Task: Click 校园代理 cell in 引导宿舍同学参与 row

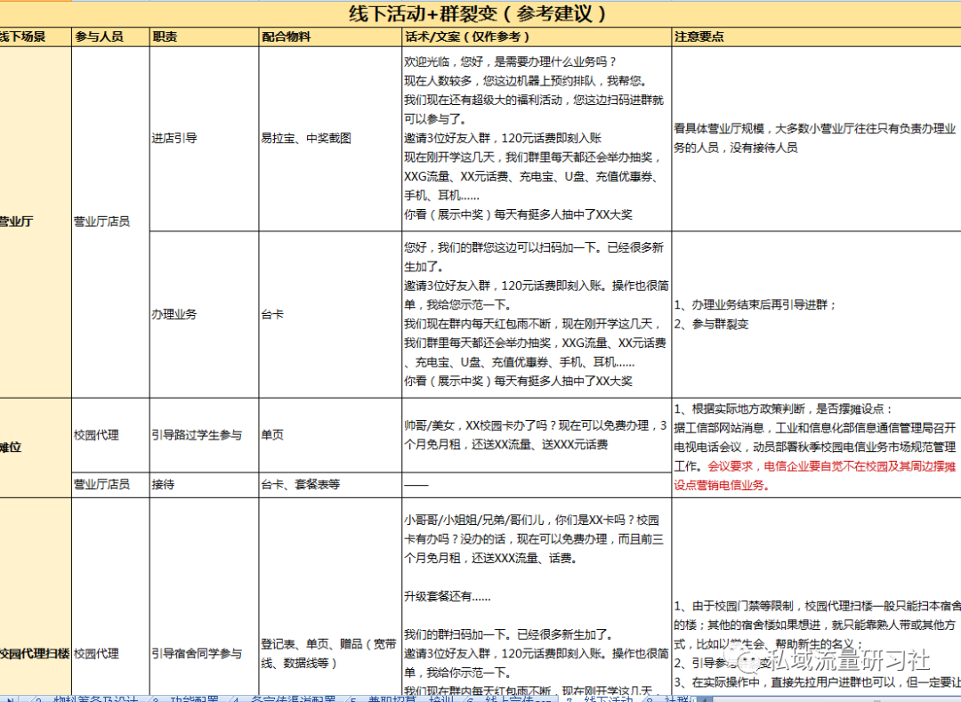Action: click(x=110, y=596)
